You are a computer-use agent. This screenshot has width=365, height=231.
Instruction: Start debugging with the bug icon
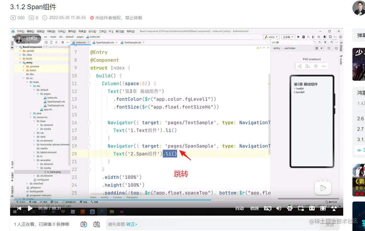303,37
